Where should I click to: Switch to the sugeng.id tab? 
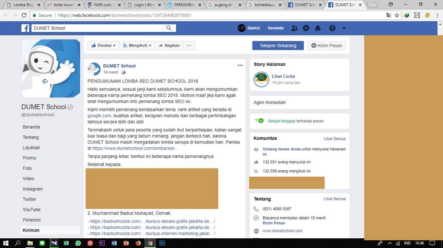224,5
